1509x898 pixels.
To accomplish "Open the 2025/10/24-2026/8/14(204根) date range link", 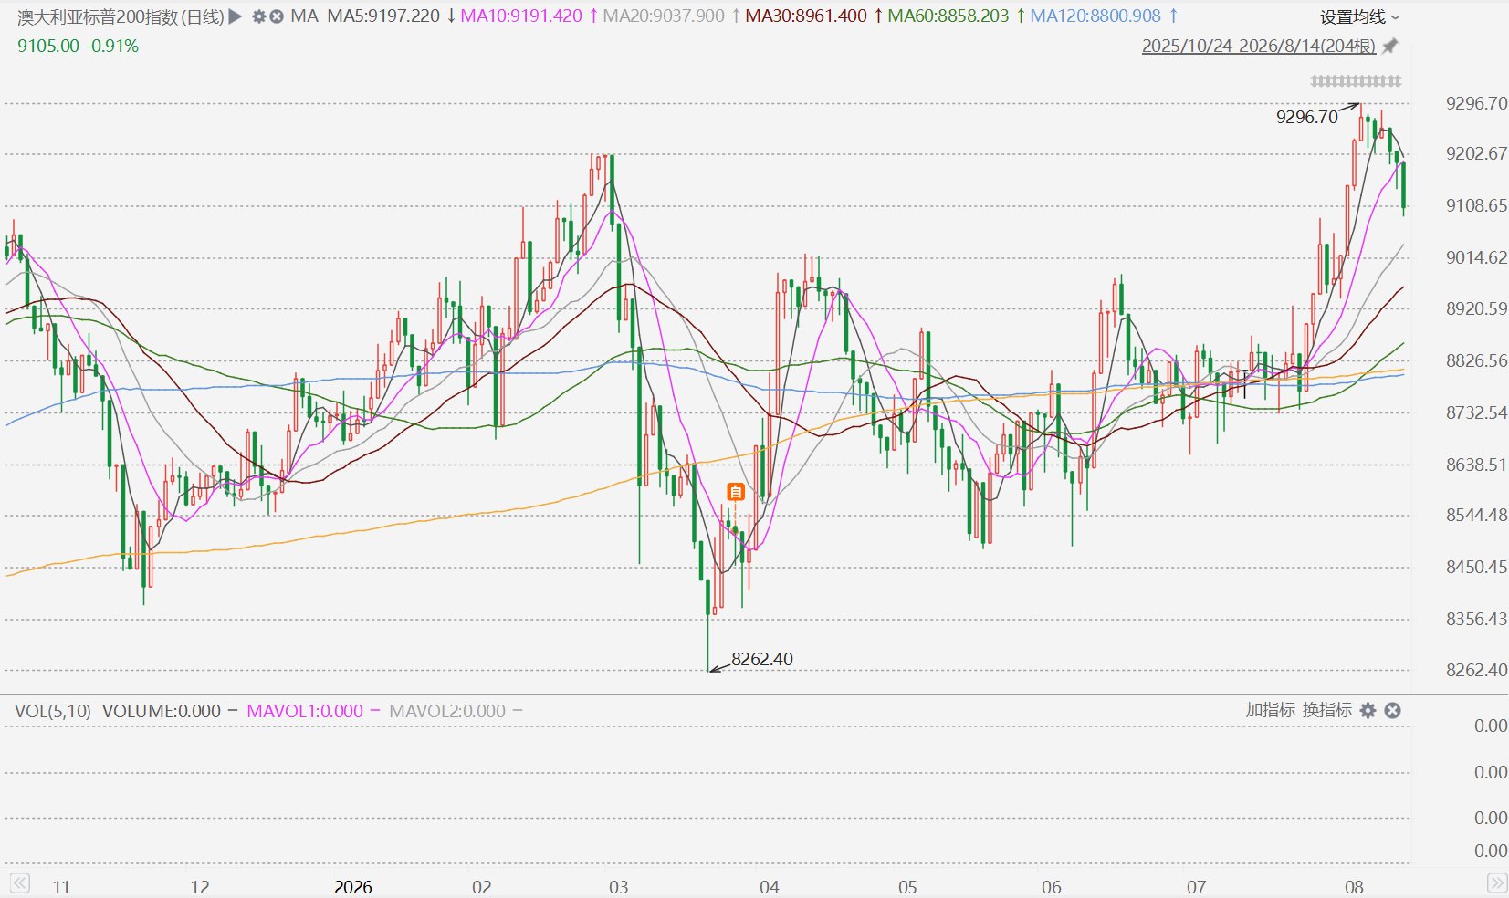I will pyautogui.click(x=1259, y=46).
